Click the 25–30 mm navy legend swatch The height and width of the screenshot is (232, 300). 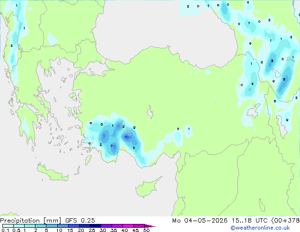95,226
